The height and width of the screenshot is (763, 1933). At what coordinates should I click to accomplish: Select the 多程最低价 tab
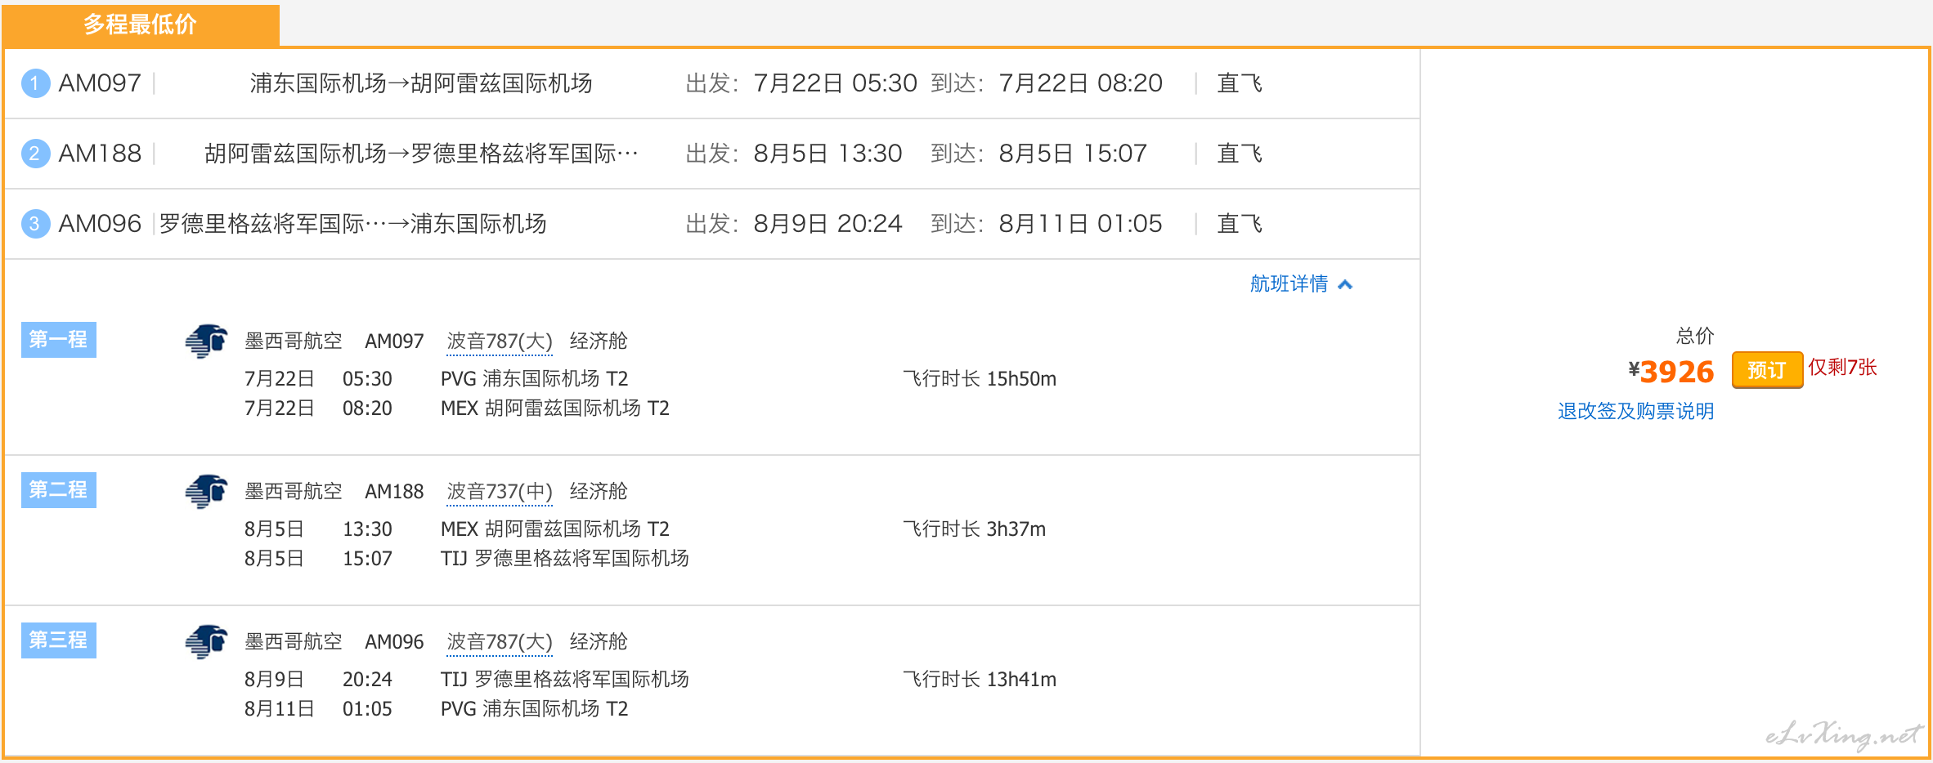point(141,25)
